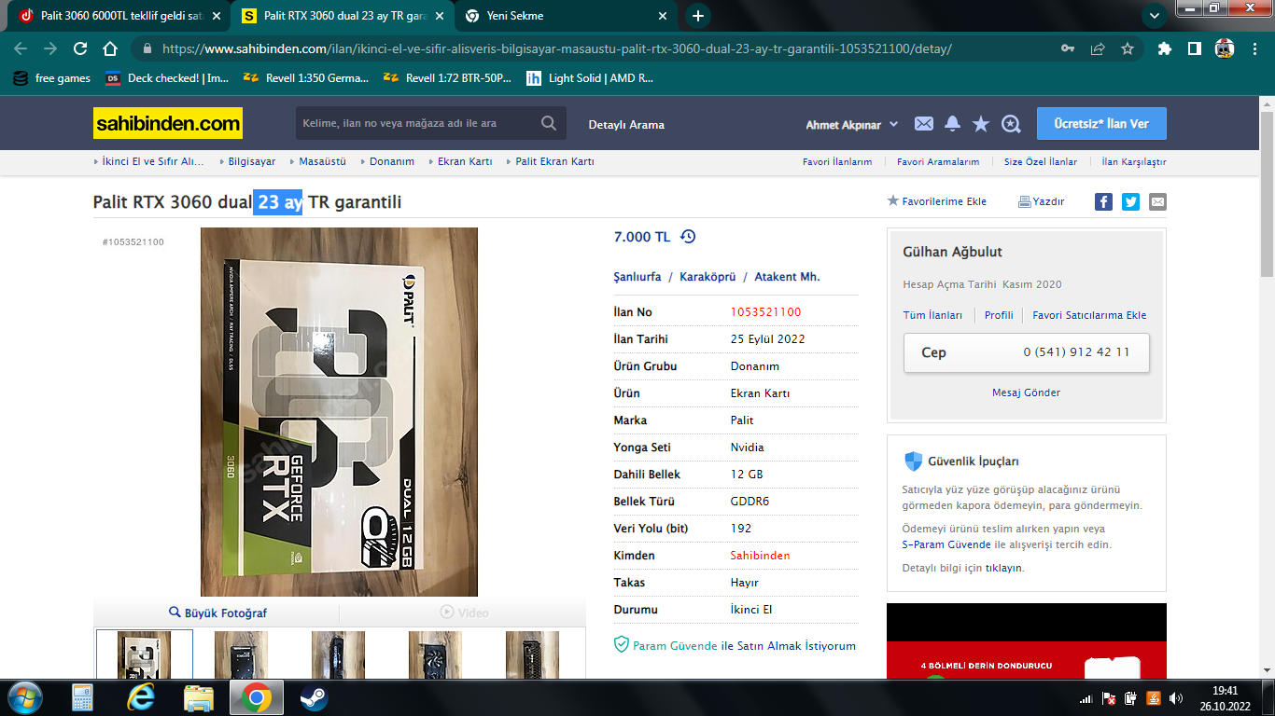Click the 'Param Güvende ile Satın Almak İstiyorum' link
The height and width of the screenshot is (716, 1275).
click(x=735, y=645)
